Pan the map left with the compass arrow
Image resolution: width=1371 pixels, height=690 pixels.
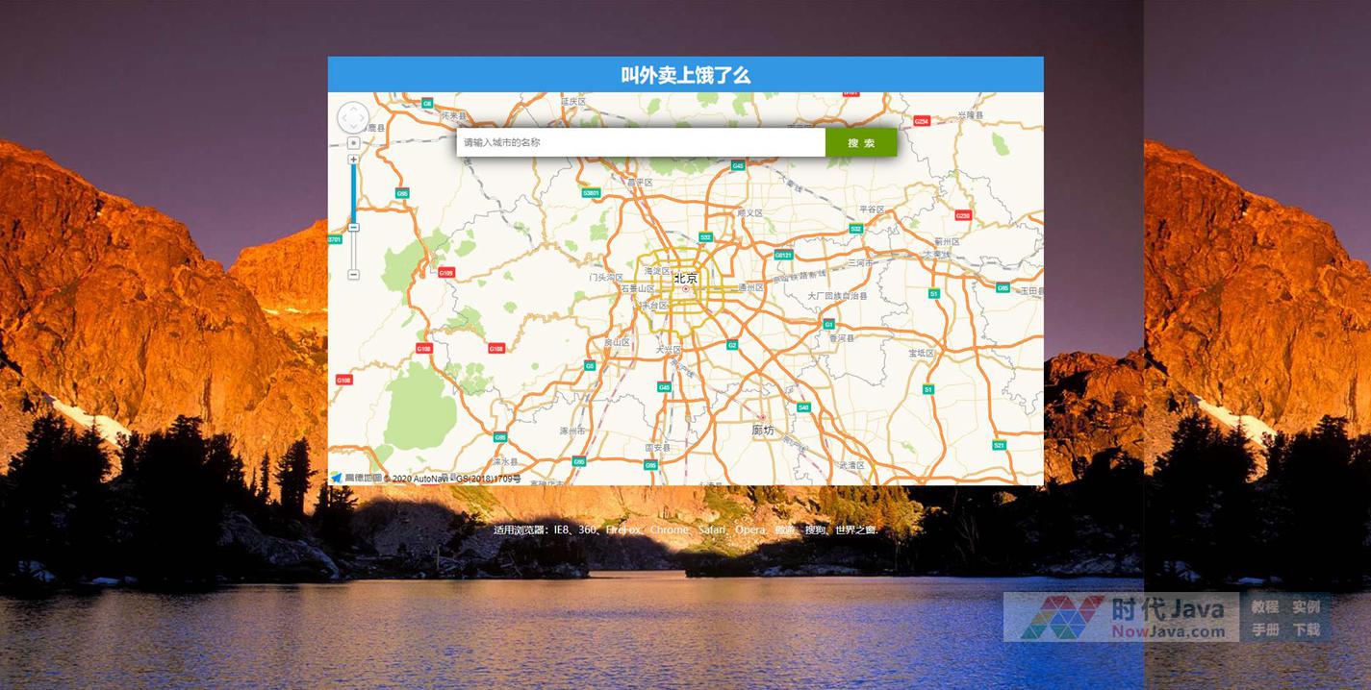pyautogui.click(x=343, y=118)
